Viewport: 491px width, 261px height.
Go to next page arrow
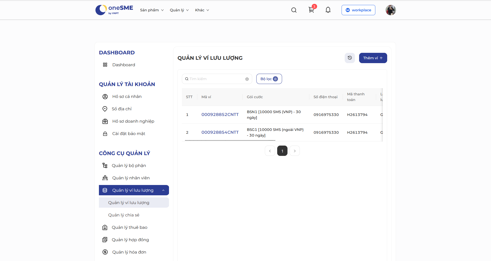pos(295,151)
